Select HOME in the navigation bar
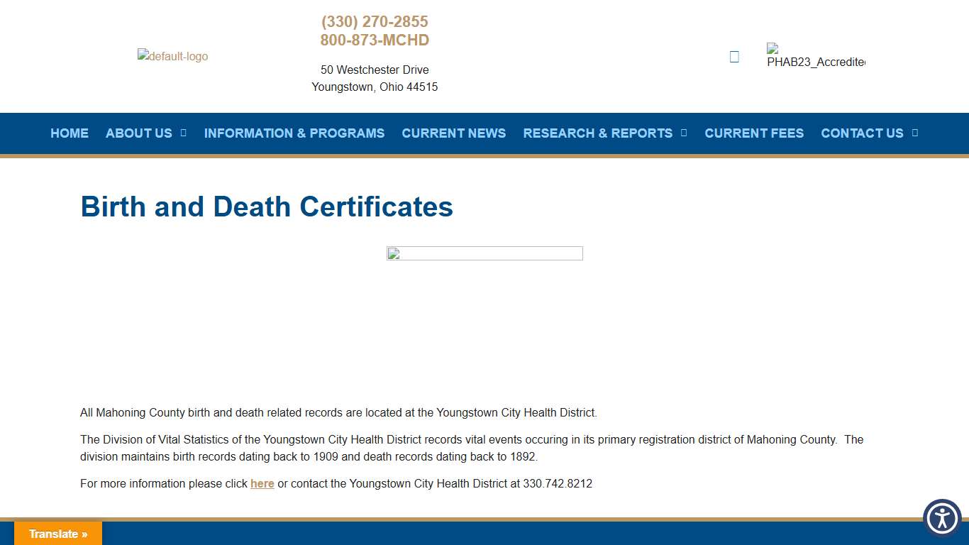Image resolution: width=969 pixels, height=545 pixels. tap(69, 133)
